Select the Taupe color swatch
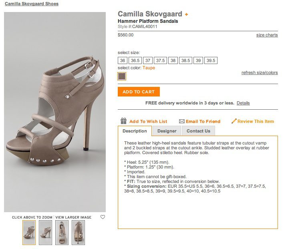The height and width of the screenshot is (249, 286). coord(122,76)
